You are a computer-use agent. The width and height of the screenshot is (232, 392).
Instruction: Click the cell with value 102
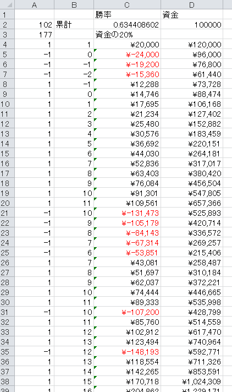coord(34,25)
